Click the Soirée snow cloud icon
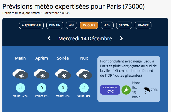 click(x=63, y=74)
